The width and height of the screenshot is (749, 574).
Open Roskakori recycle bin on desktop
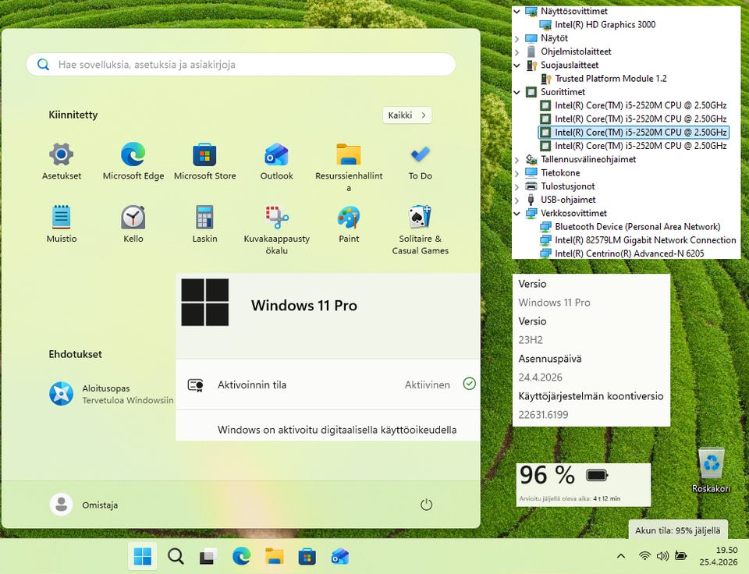[x=711, y=470]
